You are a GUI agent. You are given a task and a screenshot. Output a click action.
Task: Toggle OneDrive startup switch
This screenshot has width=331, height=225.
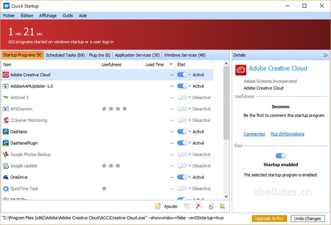tap(182, 177)
